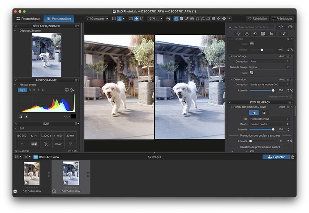Toggle highlight clipping sun icon in histogram
Screen dimensions: 309x213
click(26, 117)
